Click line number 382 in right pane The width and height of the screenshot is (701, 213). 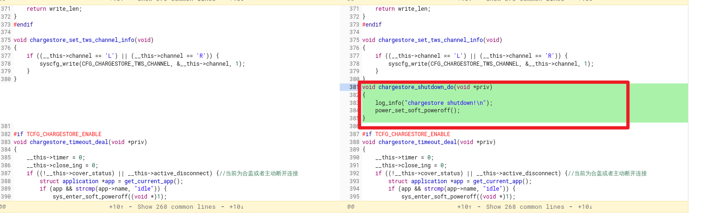354,95
